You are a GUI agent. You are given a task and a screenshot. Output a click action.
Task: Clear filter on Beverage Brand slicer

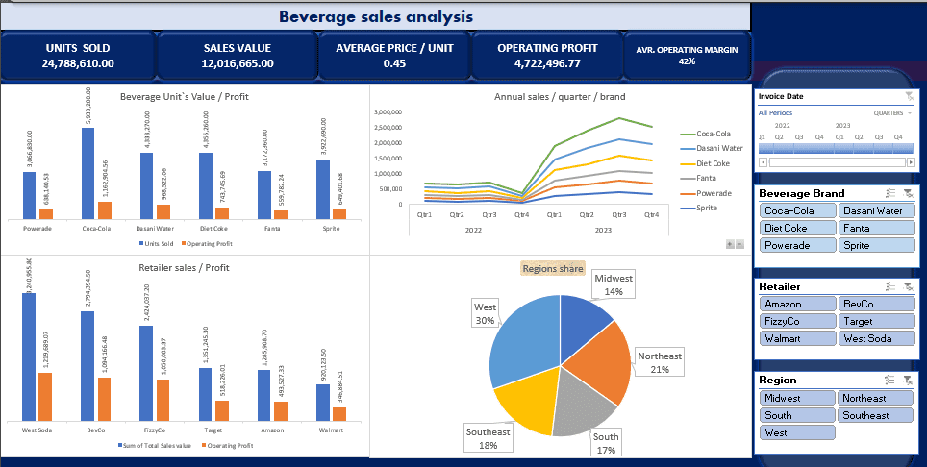coord(910,193)
